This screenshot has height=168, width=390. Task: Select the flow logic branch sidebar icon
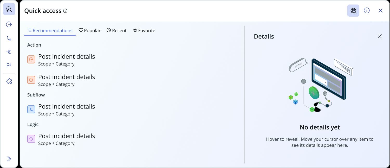[x=9, y=52]
